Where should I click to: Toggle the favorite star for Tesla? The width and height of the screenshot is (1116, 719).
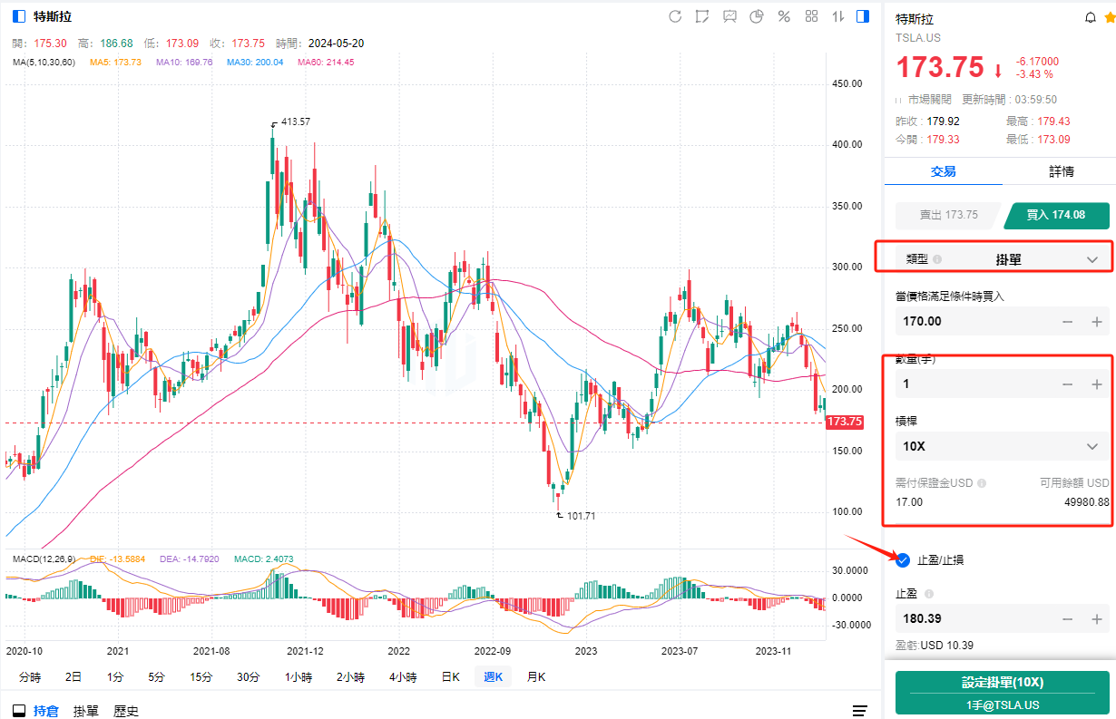pyautogui.click(x=1108, y=18)
